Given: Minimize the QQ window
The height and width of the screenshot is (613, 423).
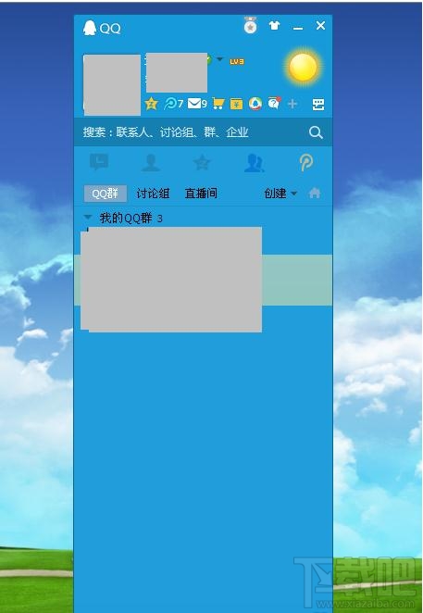Looking at the screenshot, I should (x=298, y=28).
